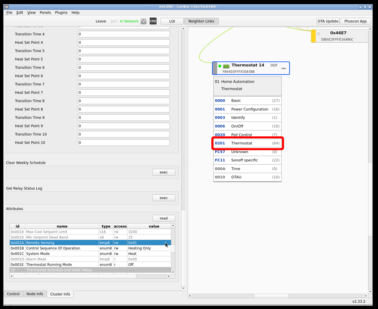378x309 pixels.
Task: Collapse Thermostat 14 node using the minus icon
Action: pos(284,68)
